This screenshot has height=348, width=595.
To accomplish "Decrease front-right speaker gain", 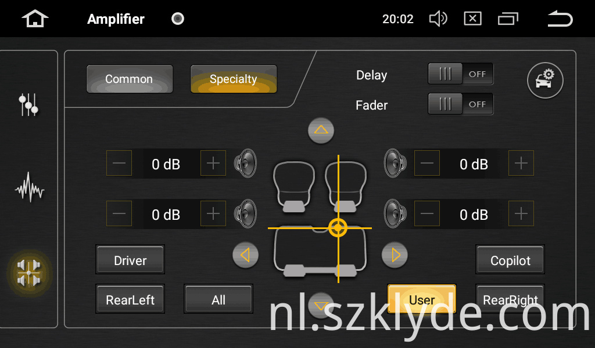I will click(427, 163).
